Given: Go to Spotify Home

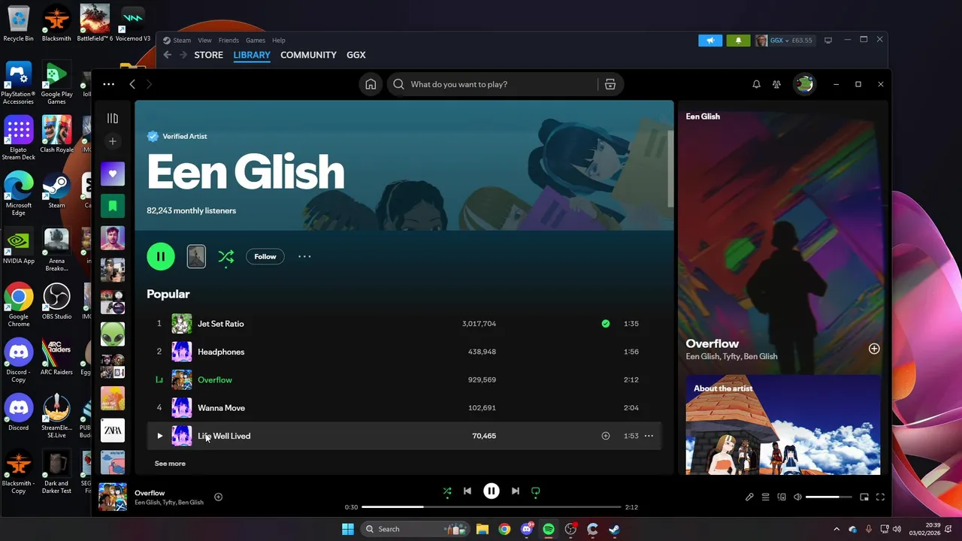Looking at the screenshot, I should tap(371, 84).
